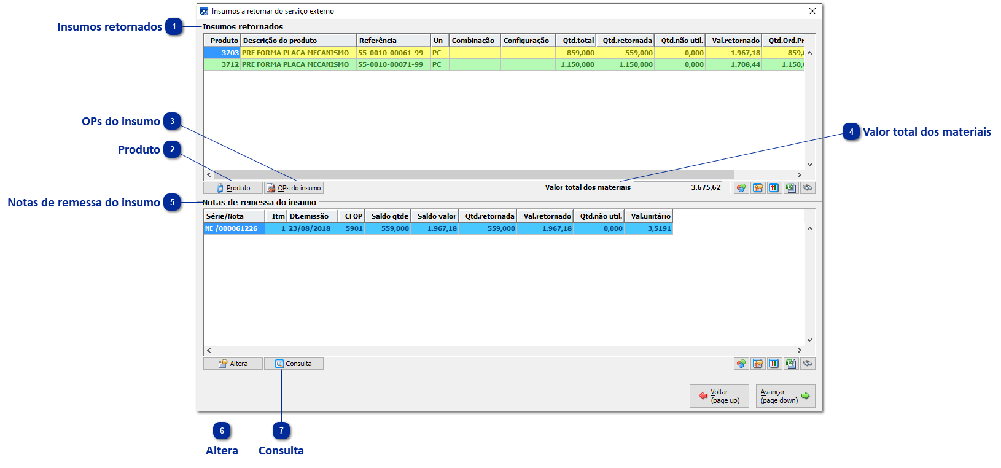Close the Insumos a retornar window
The width and height of the screenshot is (1001, 468).
812,11
